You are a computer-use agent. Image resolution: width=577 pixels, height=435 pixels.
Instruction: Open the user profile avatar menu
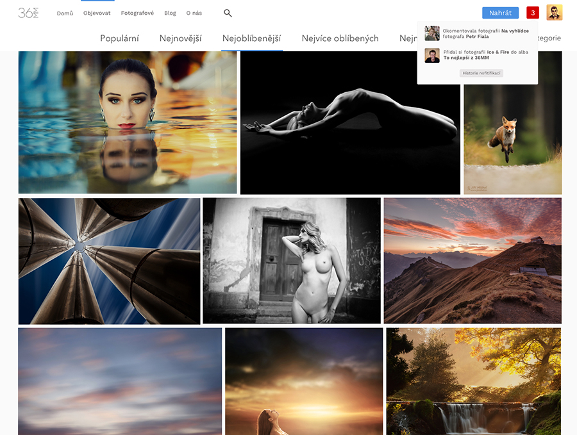coord(554,13)
